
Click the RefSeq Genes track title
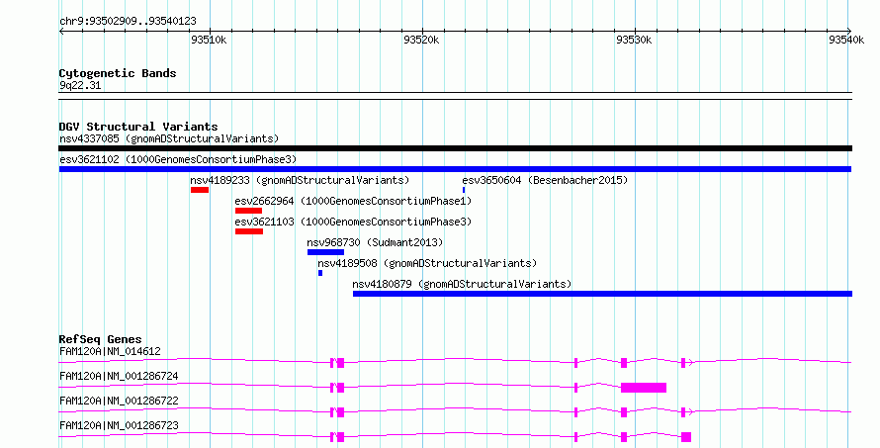point(100,339)
